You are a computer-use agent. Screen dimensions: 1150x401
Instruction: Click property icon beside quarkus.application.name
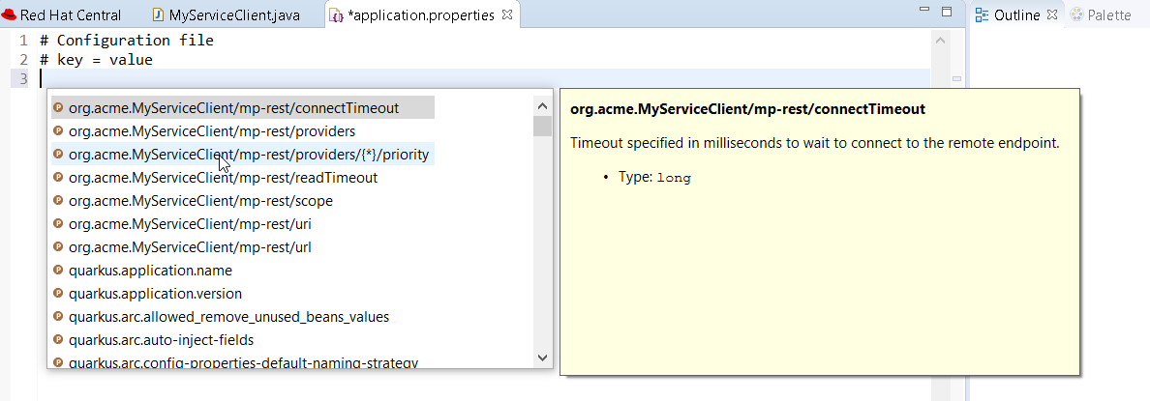click(59, 270)
